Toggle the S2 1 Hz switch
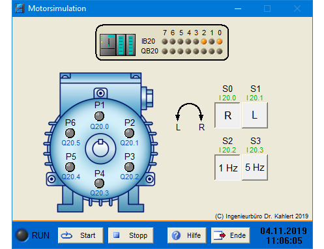The width and height of the screenshot is (324, 249). pyautogui.click(x=228, y=168)
